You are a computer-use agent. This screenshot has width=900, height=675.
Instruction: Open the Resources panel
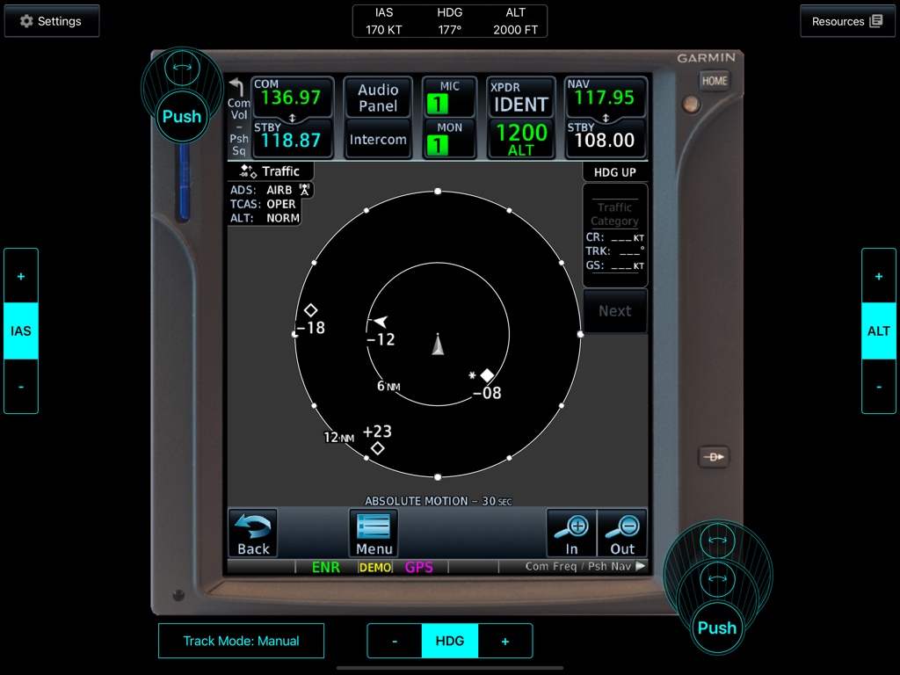(846, 20)
